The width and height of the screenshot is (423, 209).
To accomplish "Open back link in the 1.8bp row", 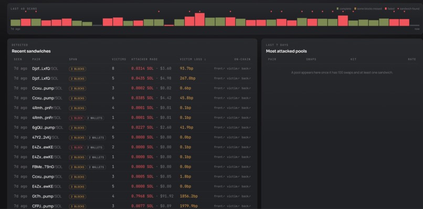I will [246, 176].
